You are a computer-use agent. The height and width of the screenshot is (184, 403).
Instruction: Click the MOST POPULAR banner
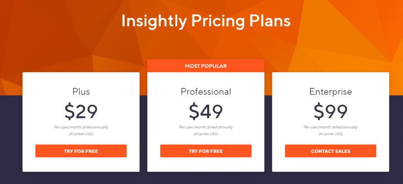point(205,66)
